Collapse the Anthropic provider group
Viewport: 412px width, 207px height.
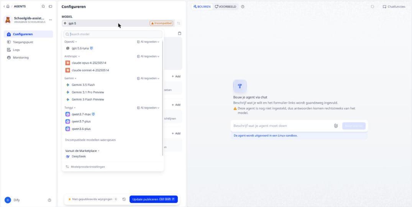72,56
